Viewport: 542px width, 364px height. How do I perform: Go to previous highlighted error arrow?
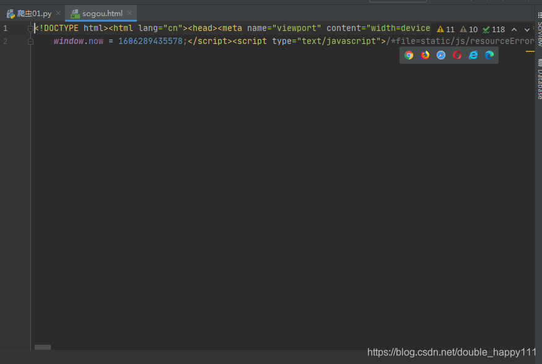514,29
